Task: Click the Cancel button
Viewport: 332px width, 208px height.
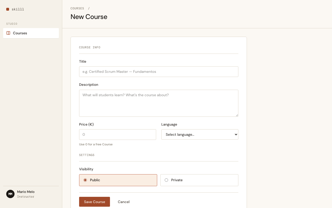Action: [123, 202]
